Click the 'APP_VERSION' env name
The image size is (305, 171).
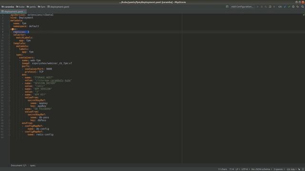[42, 89]
